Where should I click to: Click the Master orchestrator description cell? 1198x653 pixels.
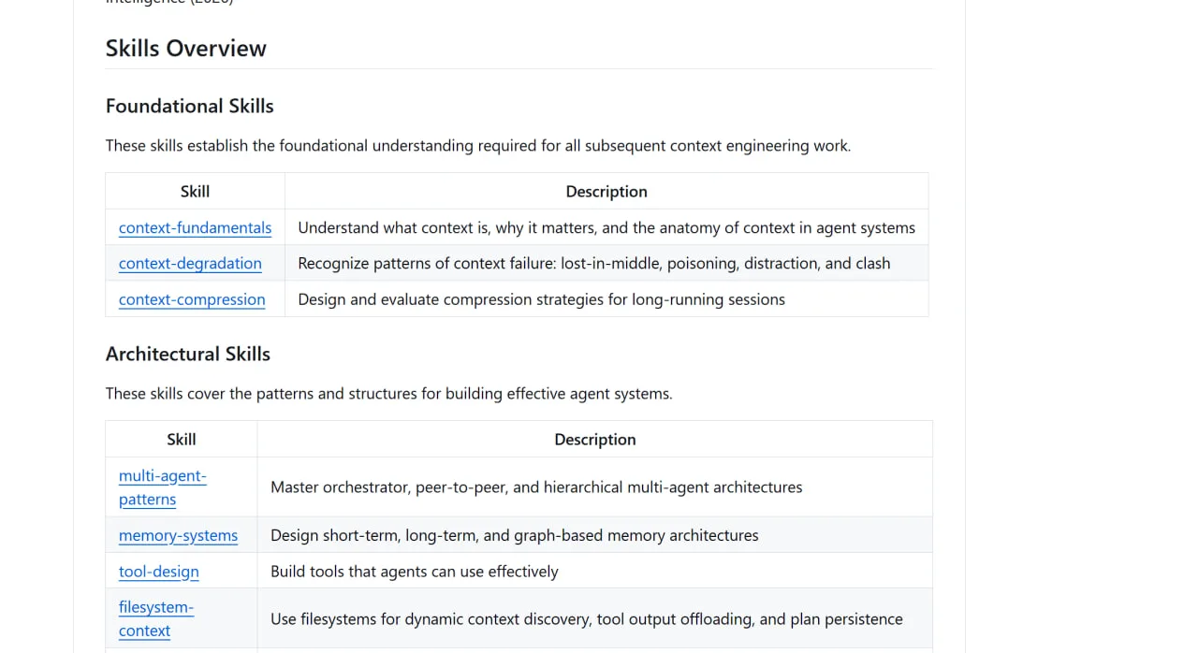click(595, 487)
